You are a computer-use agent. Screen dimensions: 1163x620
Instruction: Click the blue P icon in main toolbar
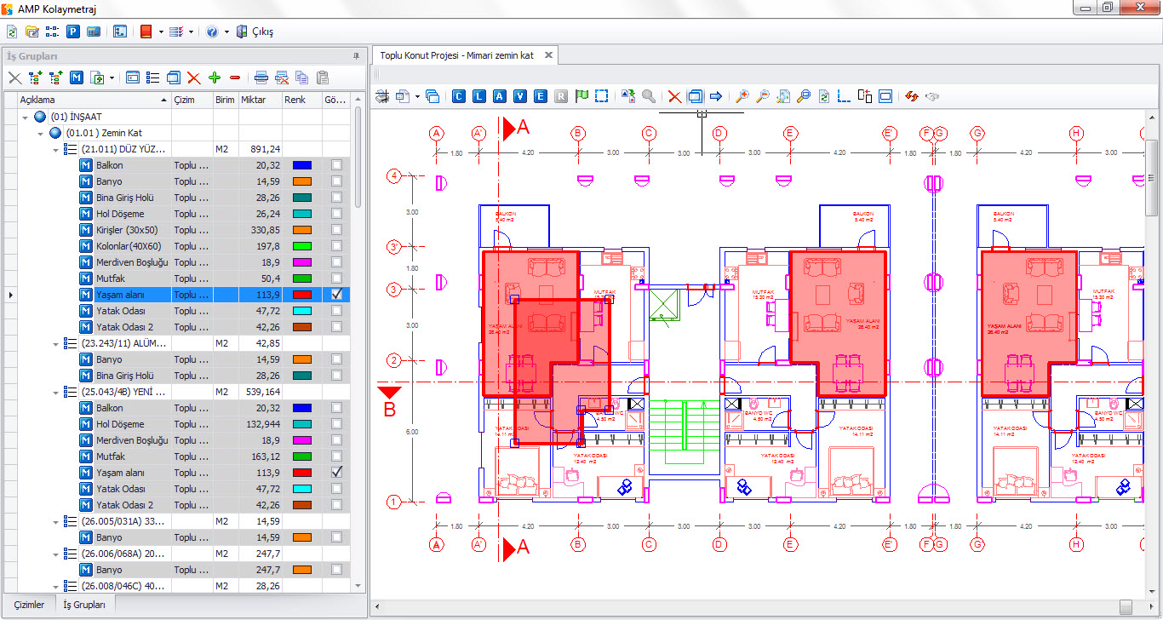point(73,32)
